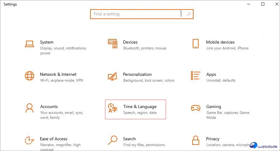Click 'Your accounts, email, sync' description

click(x=62, y=113)
